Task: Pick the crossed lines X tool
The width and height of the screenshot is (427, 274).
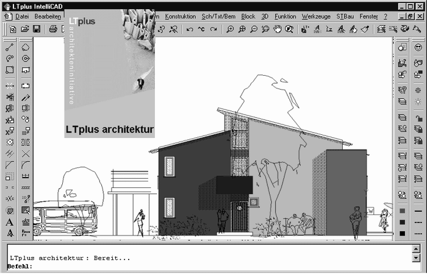Action: 26,154
